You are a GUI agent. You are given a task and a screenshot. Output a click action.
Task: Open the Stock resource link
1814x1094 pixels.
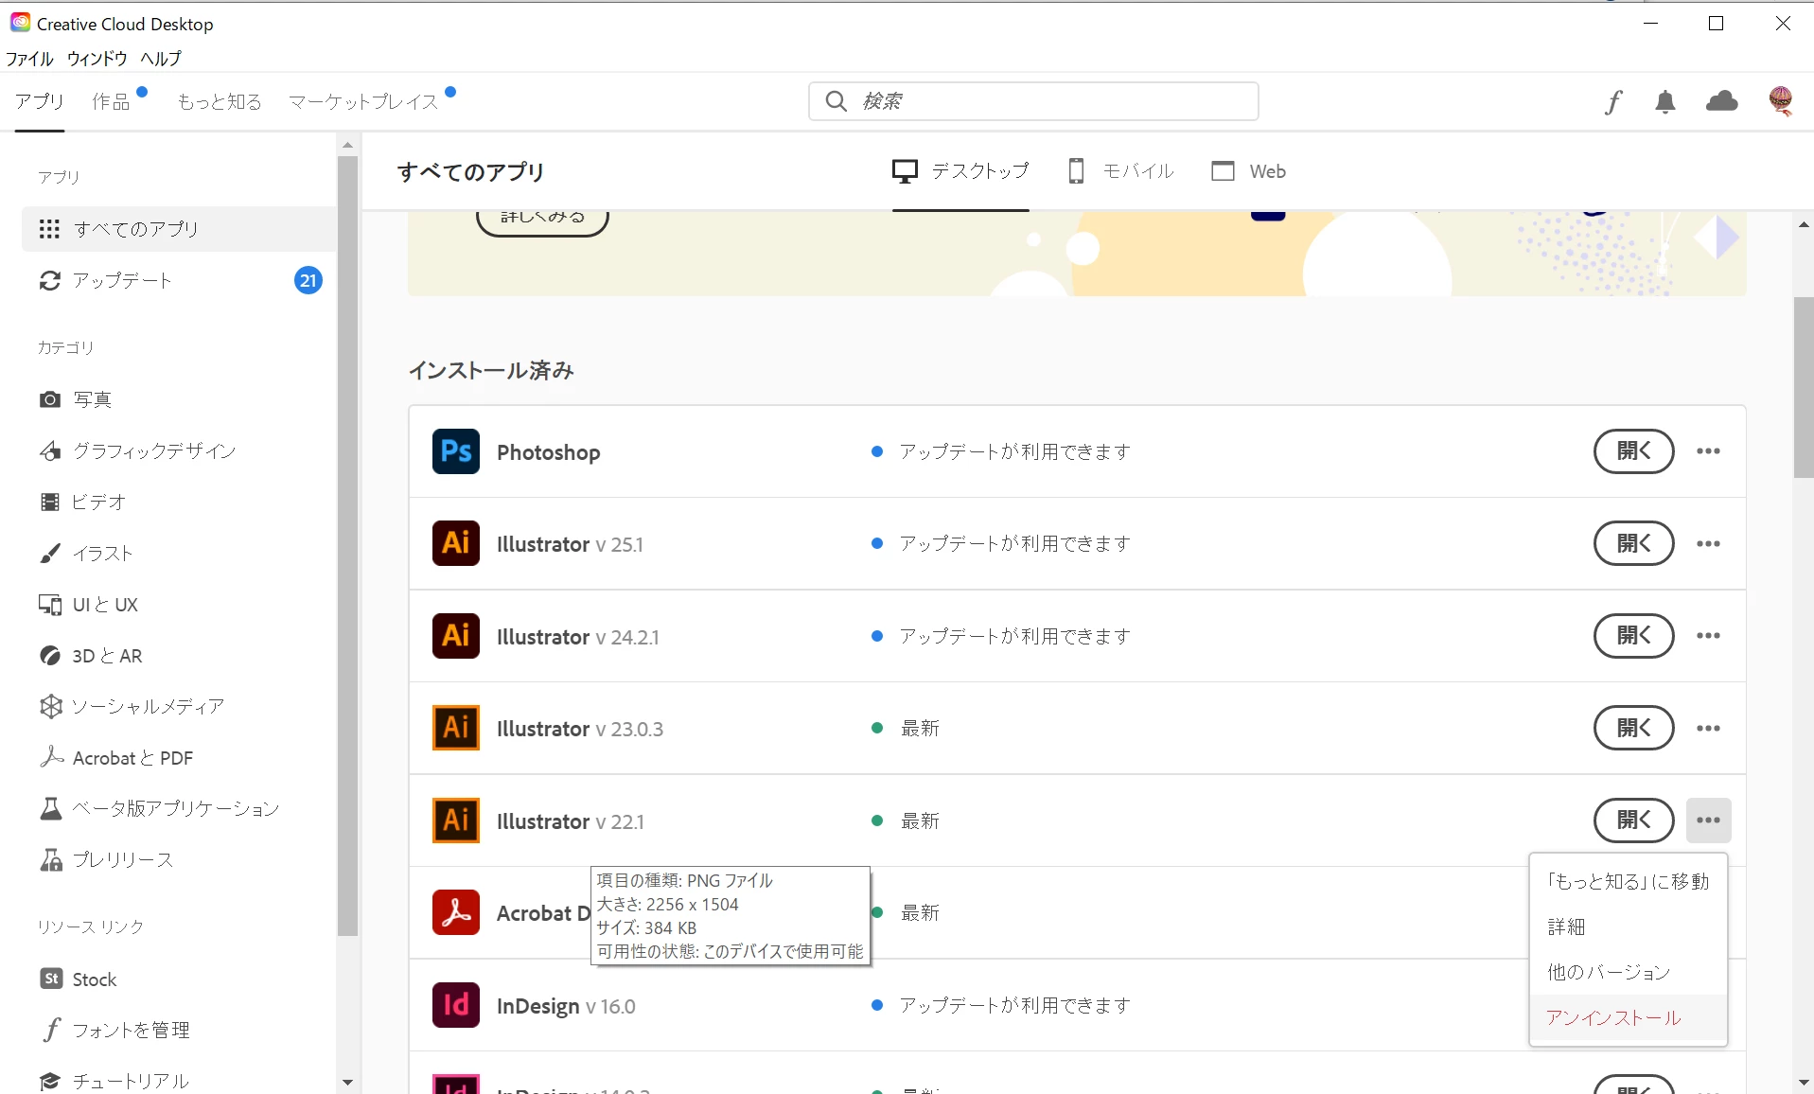[x=78, y=979]
